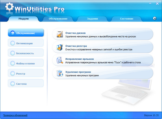The image size is (162, 119).
Task: Open the Очистка дисков disk cleaner icon
Action: tap(60, 34)
